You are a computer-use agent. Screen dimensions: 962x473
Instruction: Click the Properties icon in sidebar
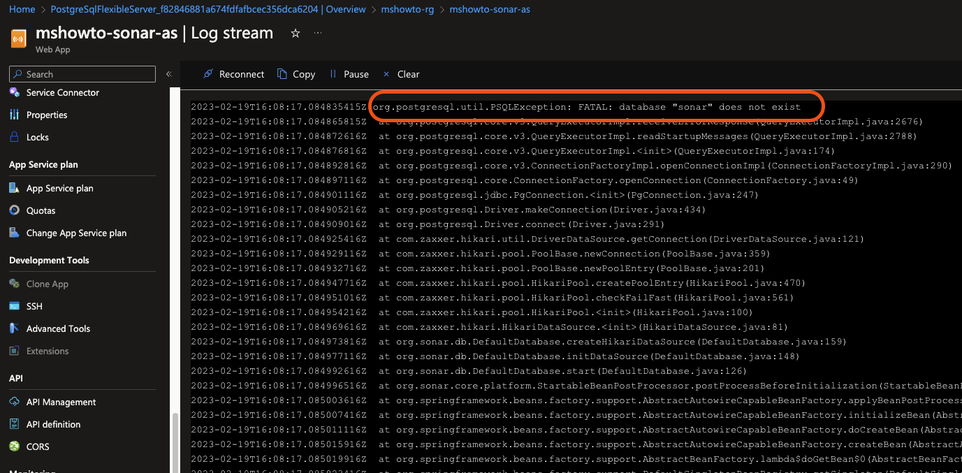click(x=14, y=115)
